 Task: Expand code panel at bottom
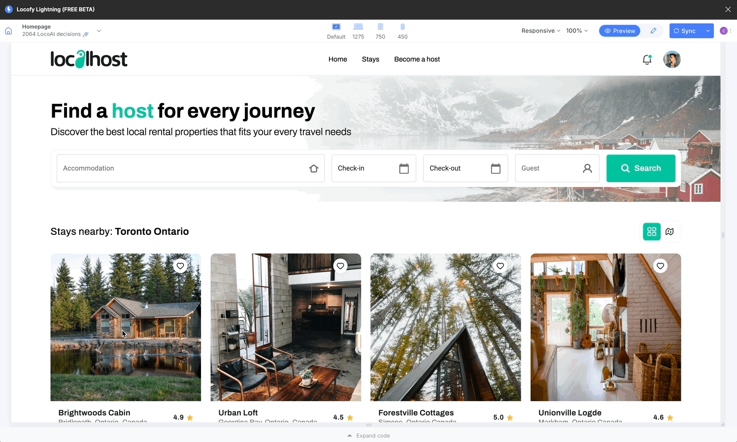tap(368, 436)
